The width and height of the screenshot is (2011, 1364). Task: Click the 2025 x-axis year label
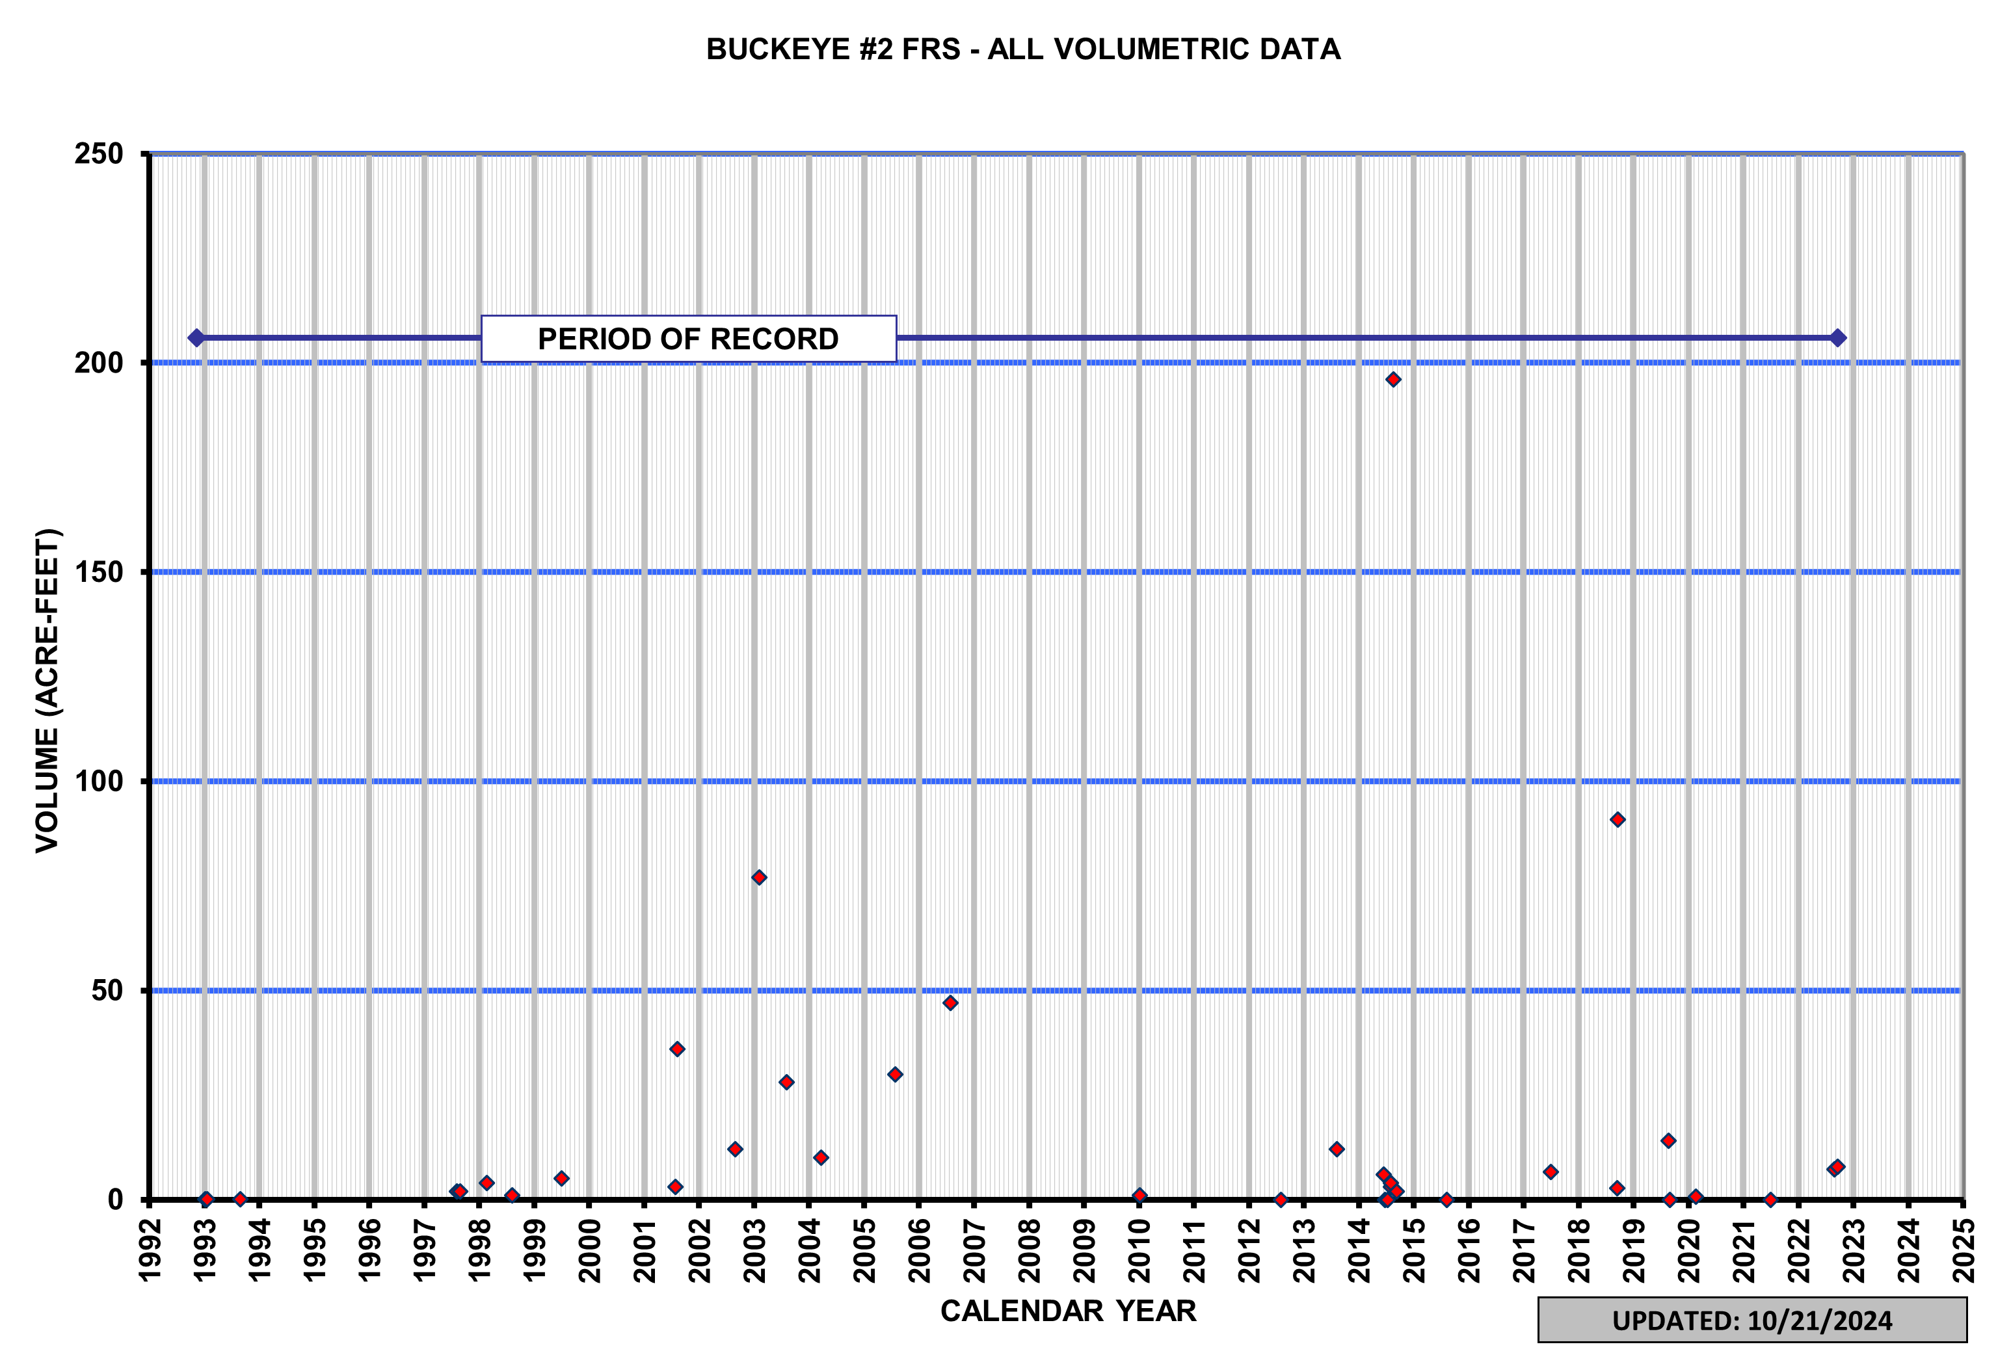1964,1251
